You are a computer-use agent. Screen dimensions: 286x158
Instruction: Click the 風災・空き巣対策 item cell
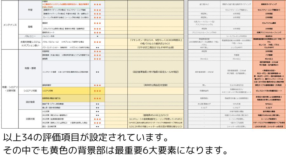click(x=66, y=126)
